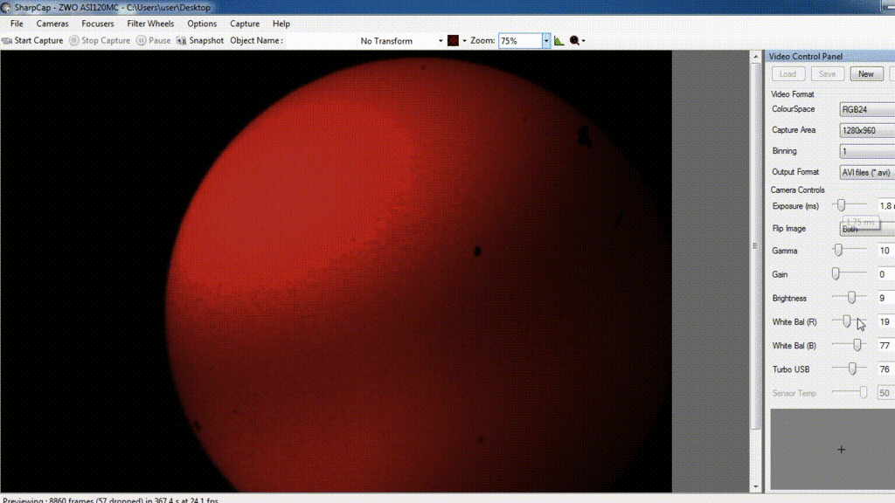The height and width of the screenshot is (503, 895).
Task: Click the previewing frames status bar text
Action: point(111,500)
